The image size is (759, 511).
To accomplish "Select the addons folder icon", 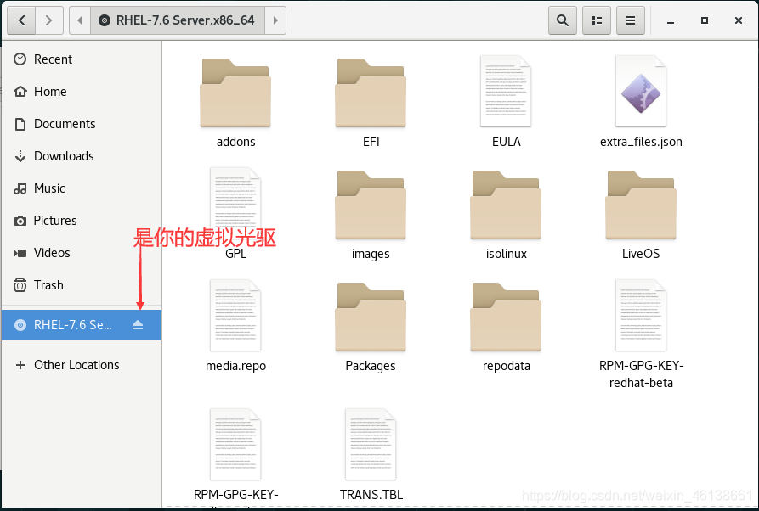I will pos(235,93).
